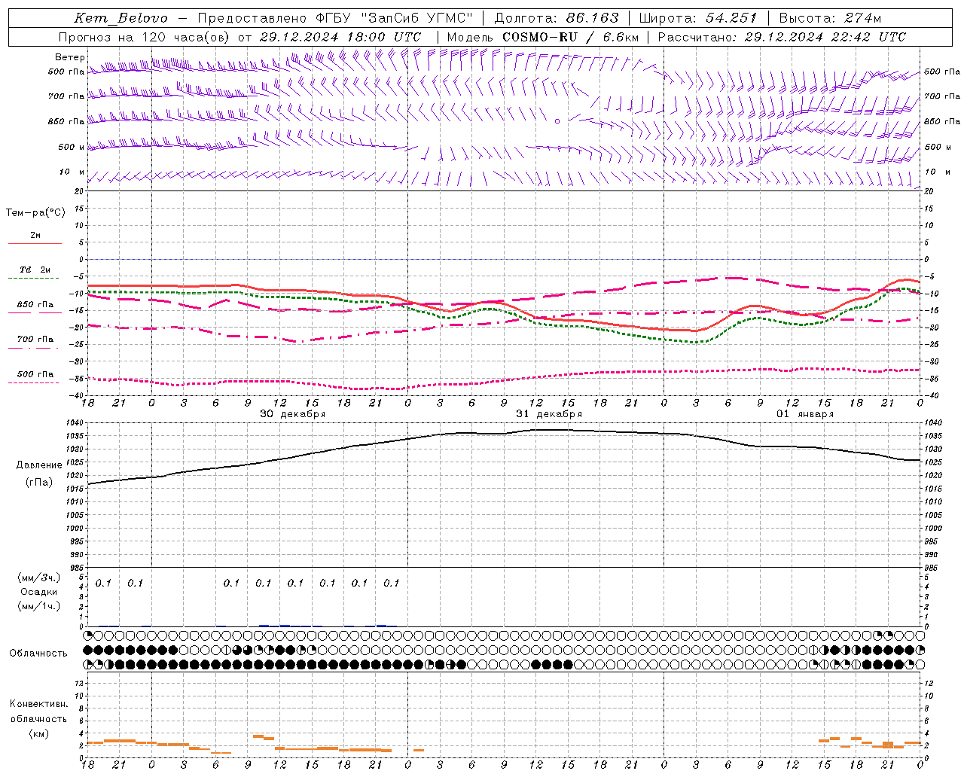
Task: Click the 30 декабря date label
Action: coord(293,414)
